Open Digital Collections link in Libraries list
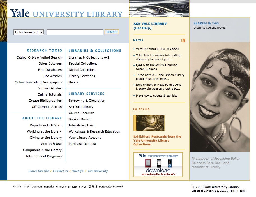This screenshot has width=256, height=197. (x=82, y=70)
